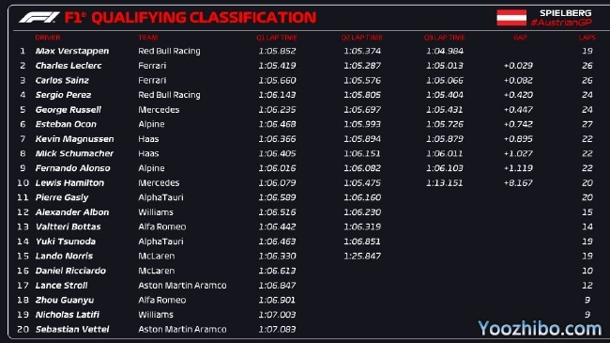Select the Red Bull Racing team for Perez
Image resolution: width=610 pixels, height=343 pixels.
(x=169, y=95)
